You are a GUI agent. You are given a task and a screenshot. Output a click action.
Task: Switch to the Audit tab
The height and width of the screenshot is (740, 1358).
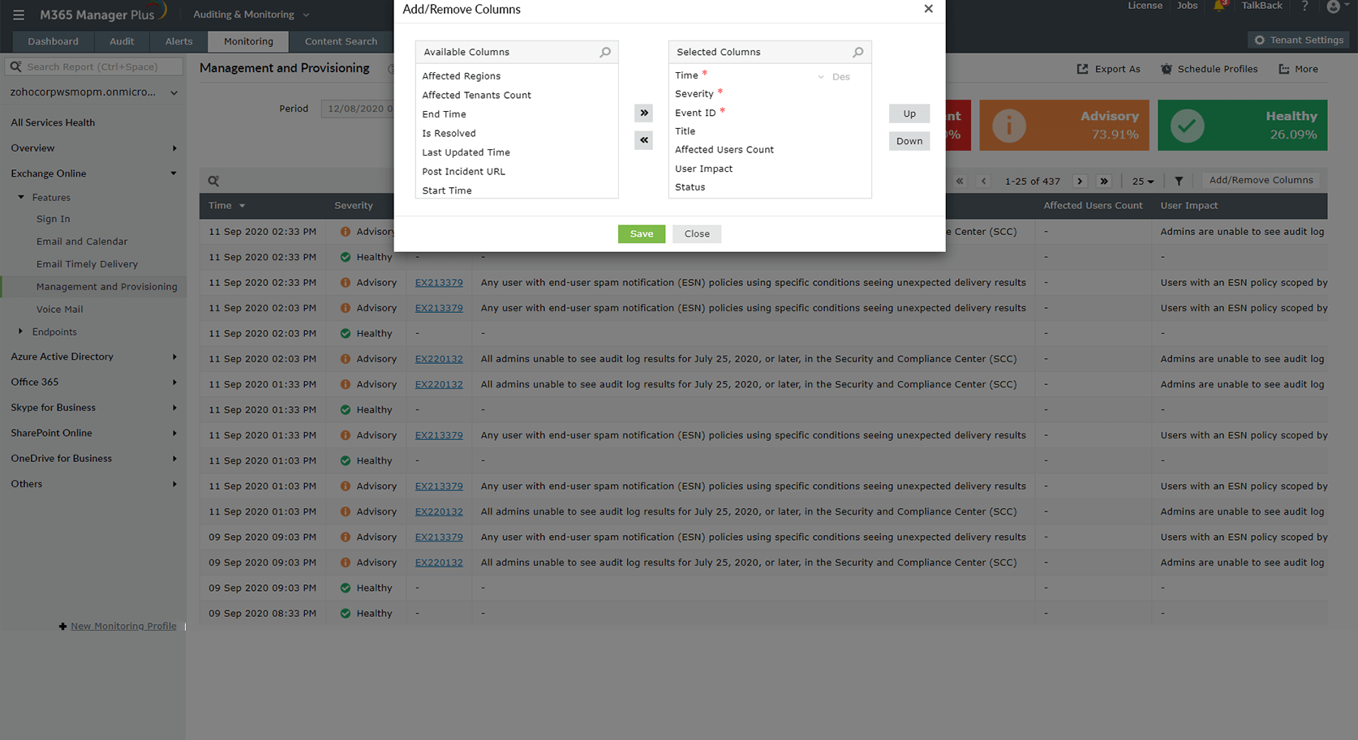tap(122, 41)
